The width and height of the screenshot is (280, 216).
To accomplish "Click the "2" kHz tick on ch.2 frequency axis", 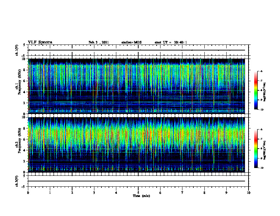I will click(x=24, y=161).
